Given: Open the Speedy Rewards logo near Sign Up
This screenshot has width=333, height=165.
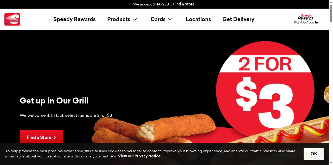Looking at the screenshot, I should click(x=306, y=17).
